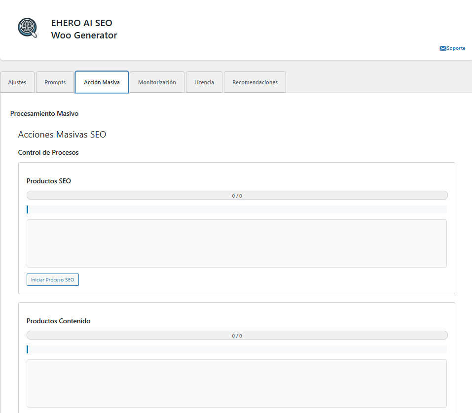Open the Soporte link
This screenshot has width=472, height=413.
[x=455, y=48]
